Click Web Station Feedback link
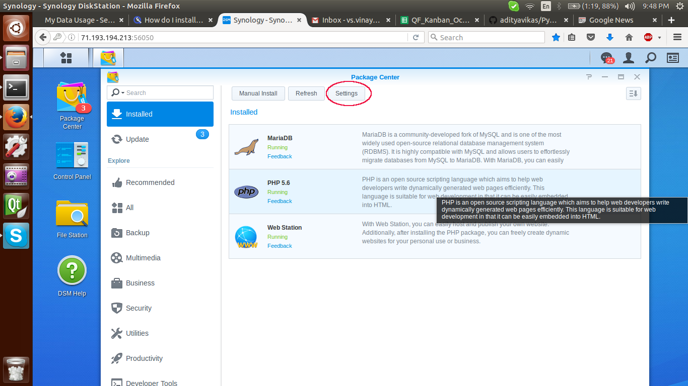The image size is (688, 386). pos(280,246)
